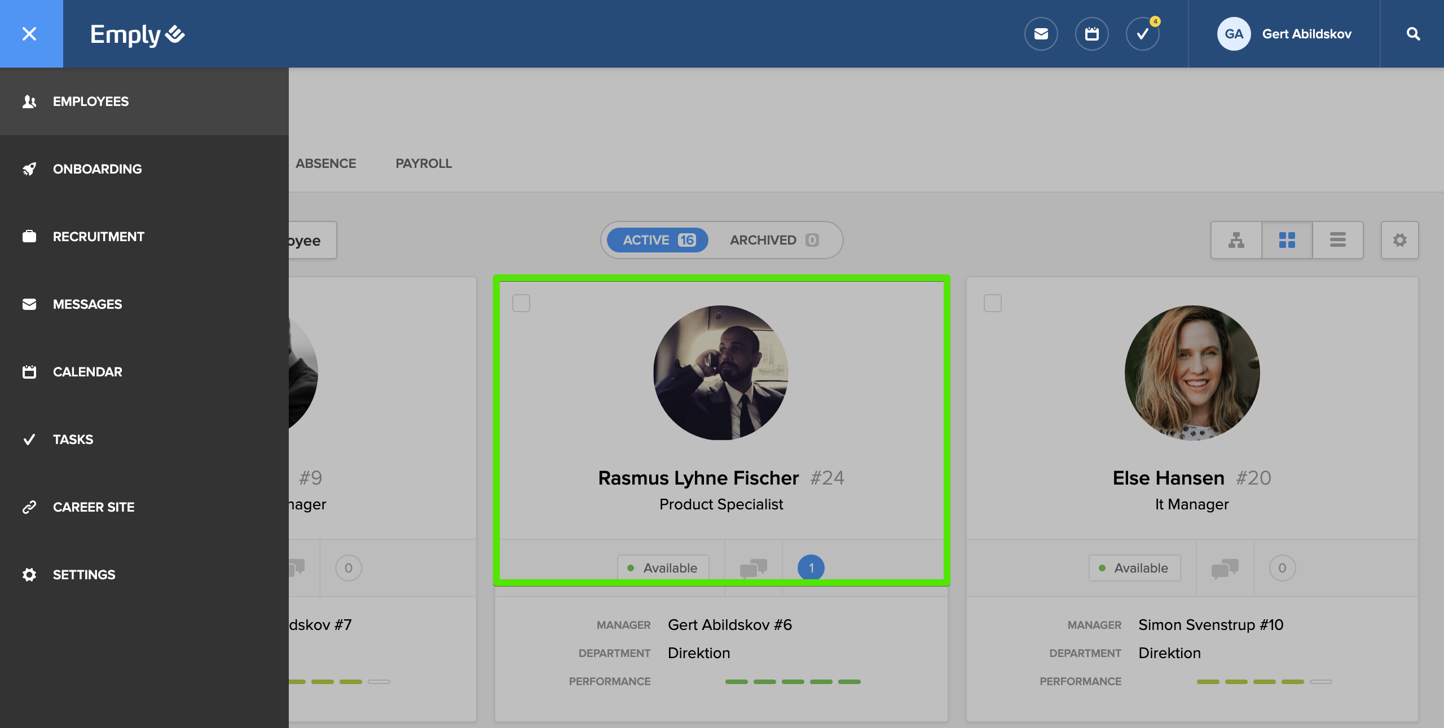Open Rasmus's Available status dropdown
This screenshot has height=728, width=1444.
pos(663,568)
